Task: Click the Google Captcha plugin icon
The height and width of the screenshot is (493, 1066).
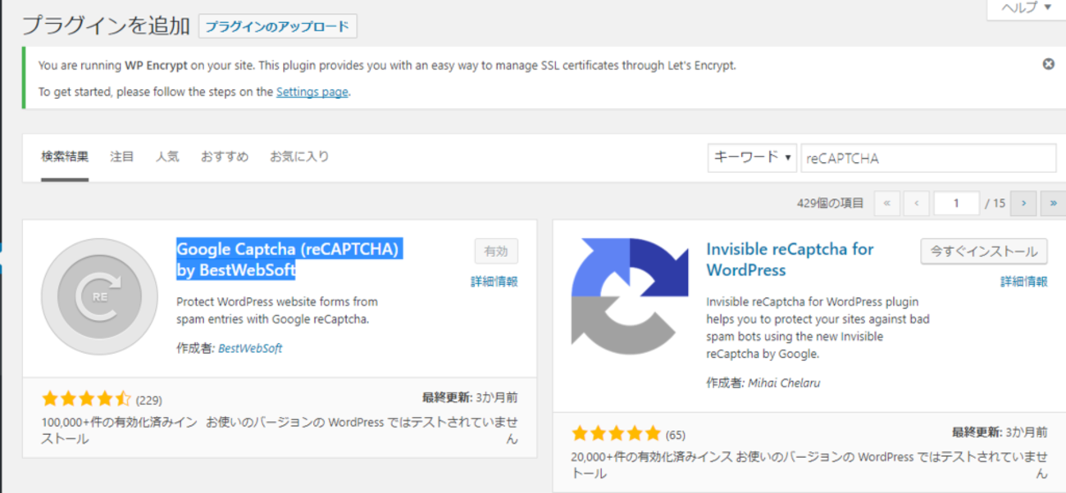Action: coord(99,296)
